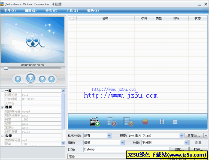Click the add video file clapperboard icon
This screenshot has height=160, width=209.
tap(95, 122)
